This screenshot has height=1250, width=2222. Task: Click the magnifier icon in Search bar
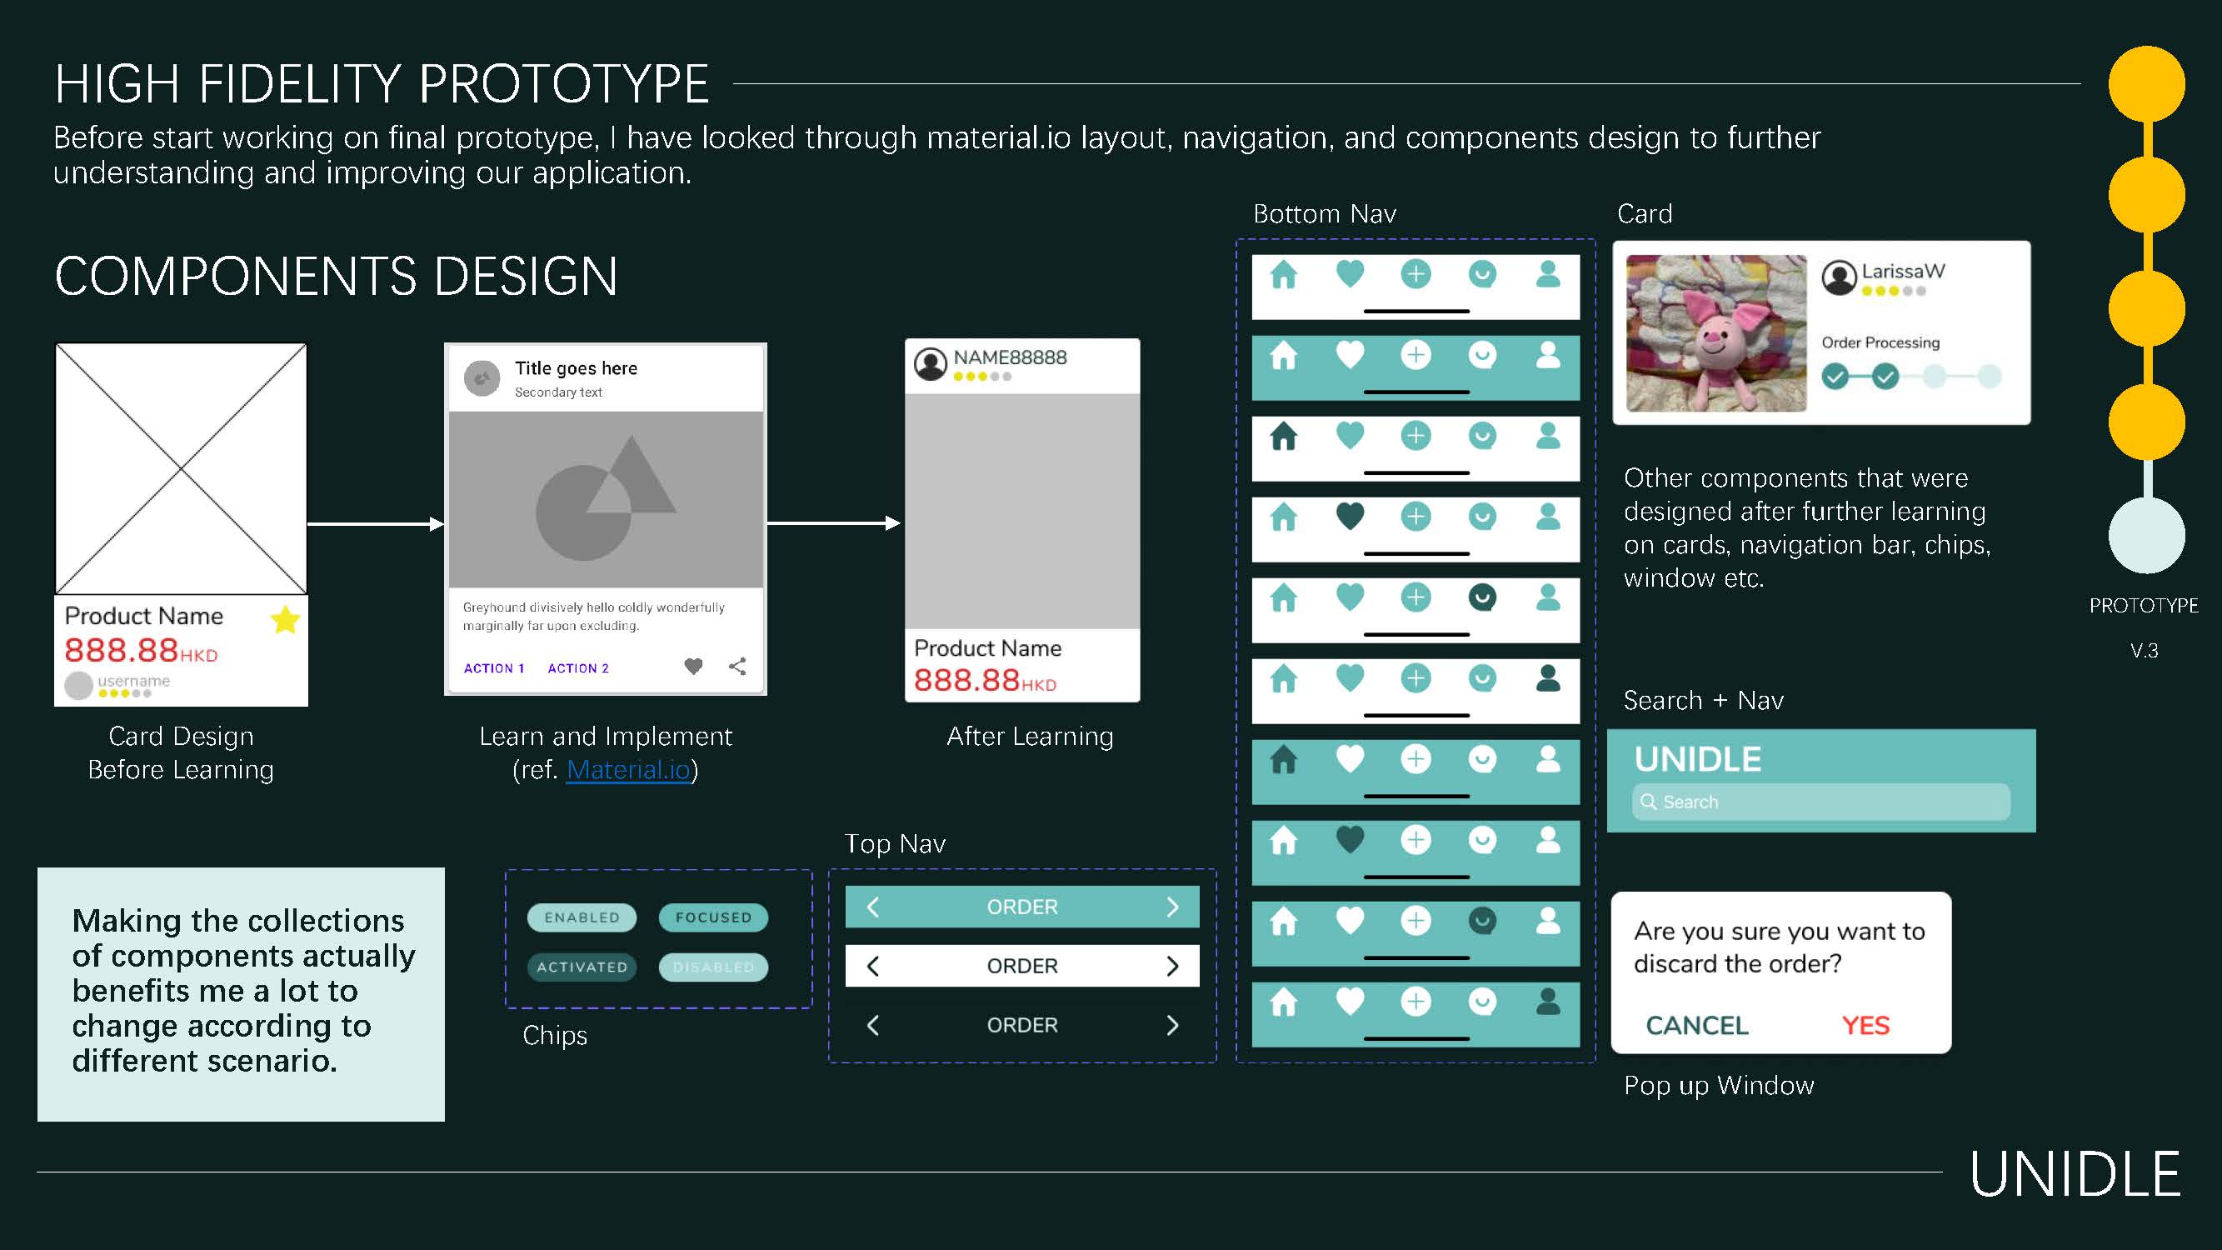click(x=1649, y=802)
